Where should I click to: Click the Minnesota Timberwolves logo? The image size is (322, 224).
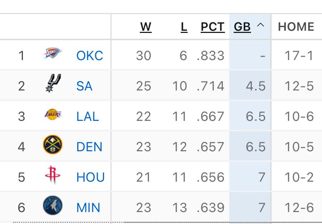point(53,206)
